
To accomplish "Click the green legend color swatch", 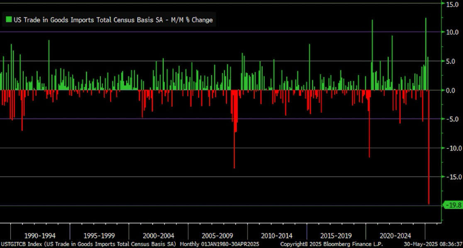I will click(x=8, y=19).
